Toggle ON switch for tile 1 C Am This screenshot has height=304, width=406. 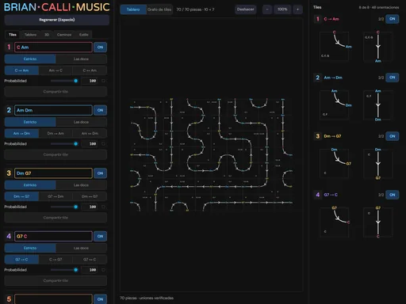tap(100, 47)
